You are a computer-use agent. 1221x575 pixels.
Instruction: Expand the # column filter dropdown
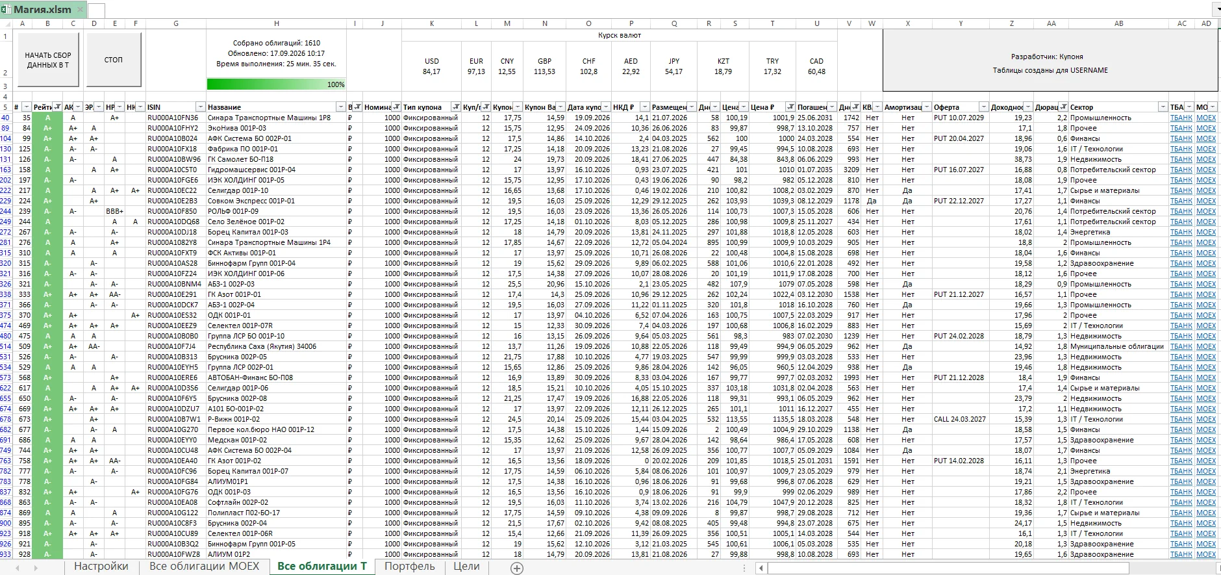point(26,107)
